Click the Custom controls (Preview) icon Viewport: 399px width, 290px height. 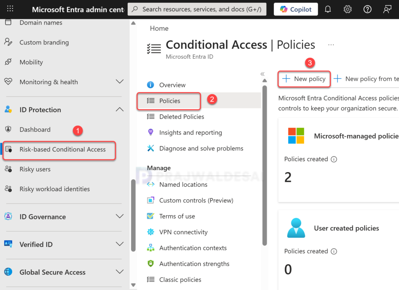point(150,200)
